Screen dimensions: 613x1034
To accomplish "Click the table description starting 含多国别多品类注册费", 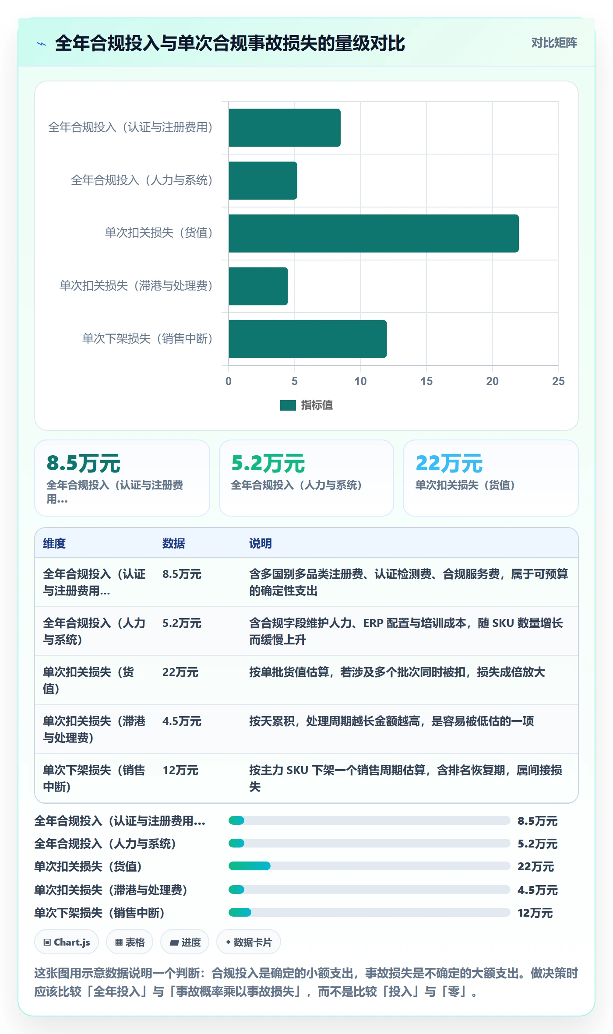I will coord(409,582).
